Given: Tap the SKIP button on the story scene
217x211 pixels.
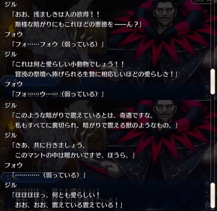Looking at the screenshot, I should [x=201, y=1].
